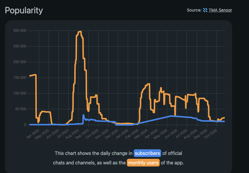Viewport: 249px width, 173px height.
Task: Click the Aug 2025 axis label
Action: pos(72,134)
